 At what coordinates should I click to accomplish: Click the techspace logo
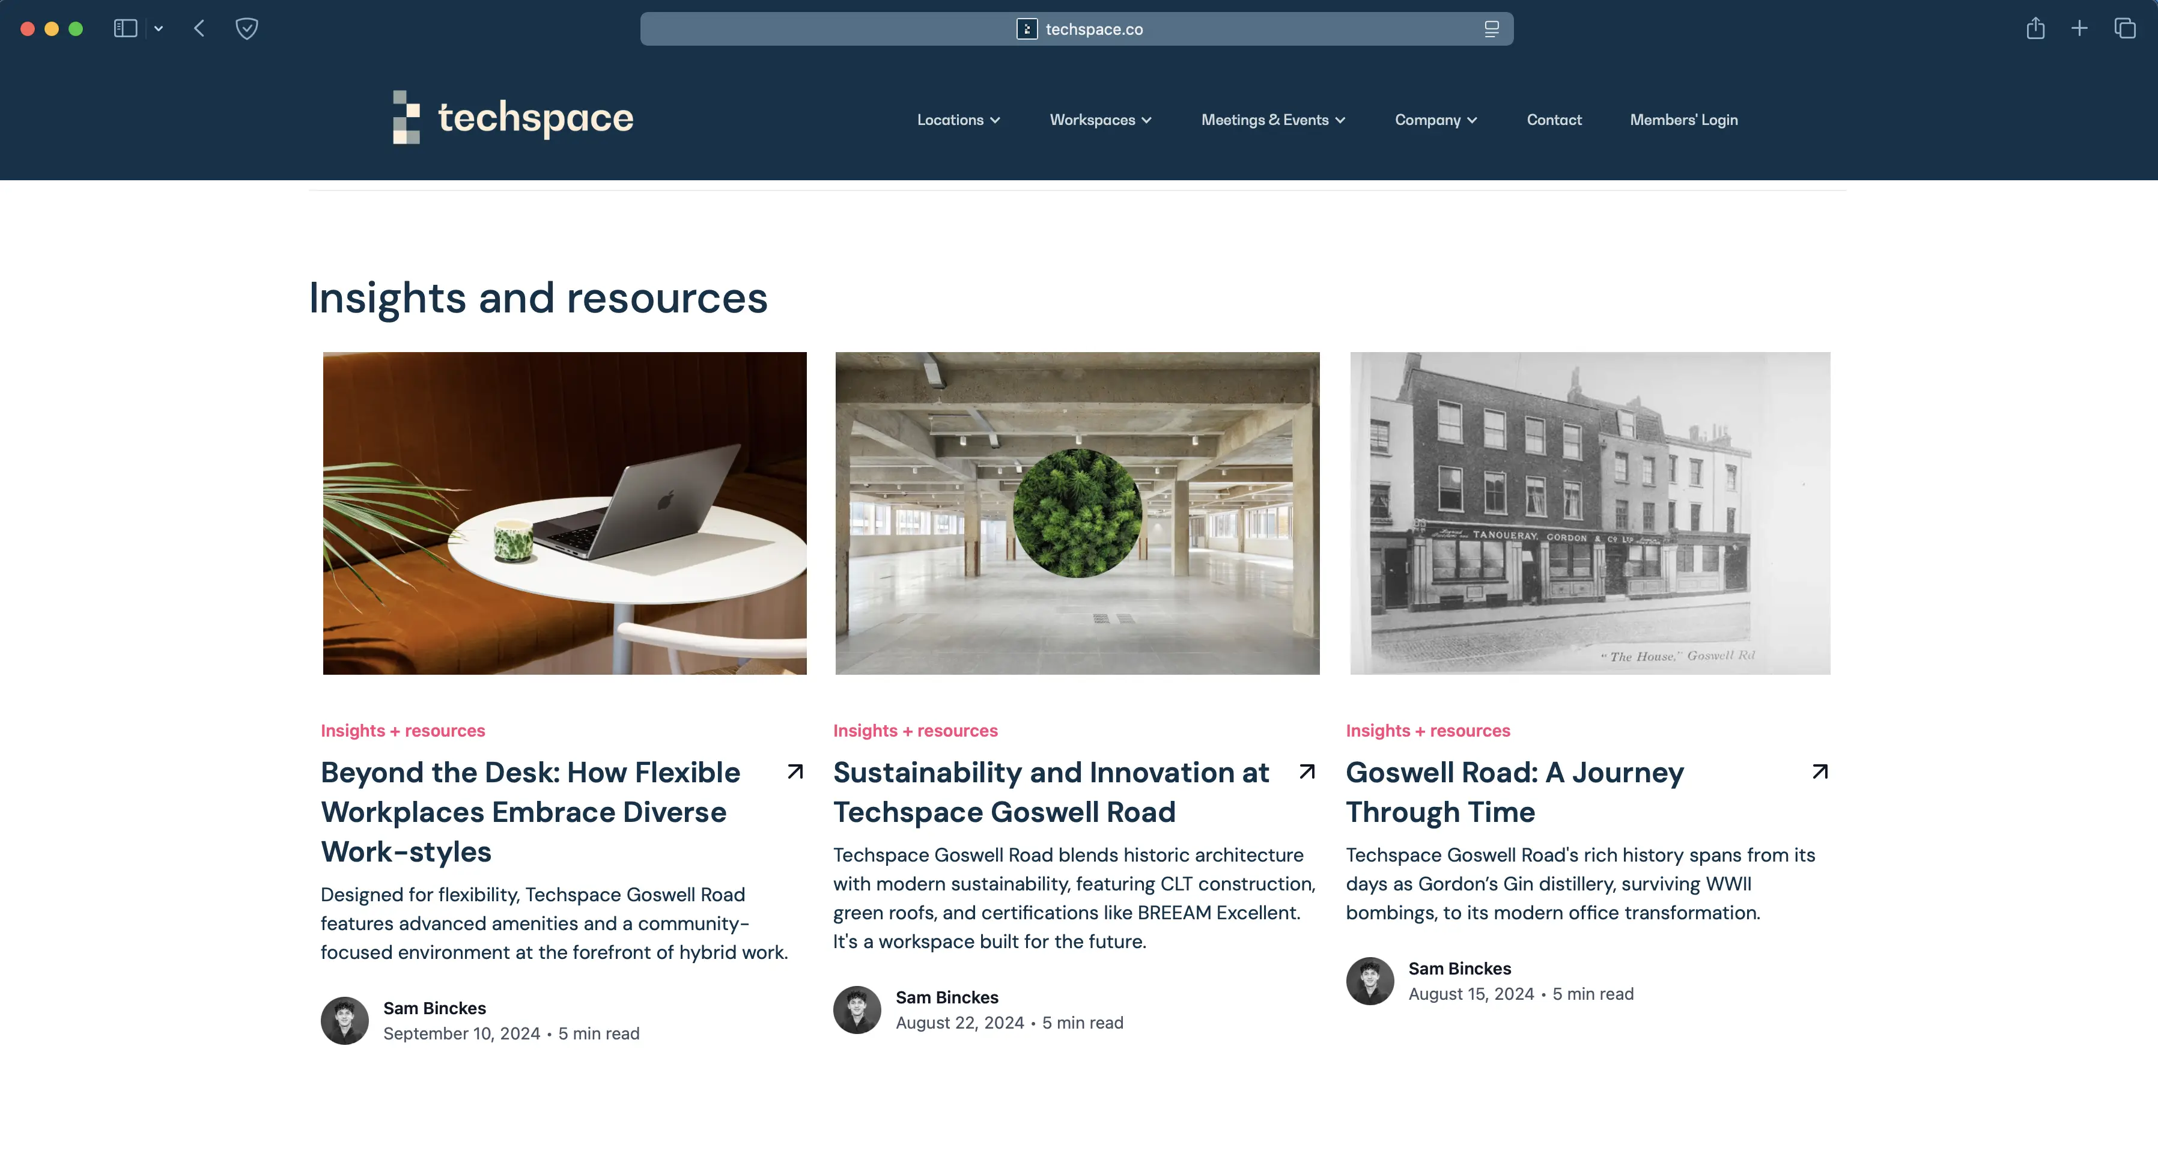click(x=512, y=117)
